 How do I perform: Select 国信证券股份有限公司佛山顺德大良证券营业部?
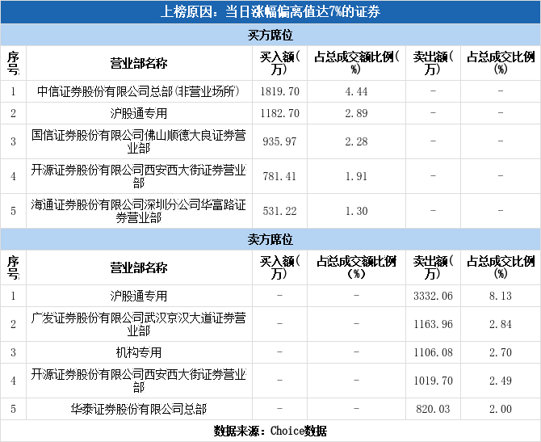click(x=138, y=141)
